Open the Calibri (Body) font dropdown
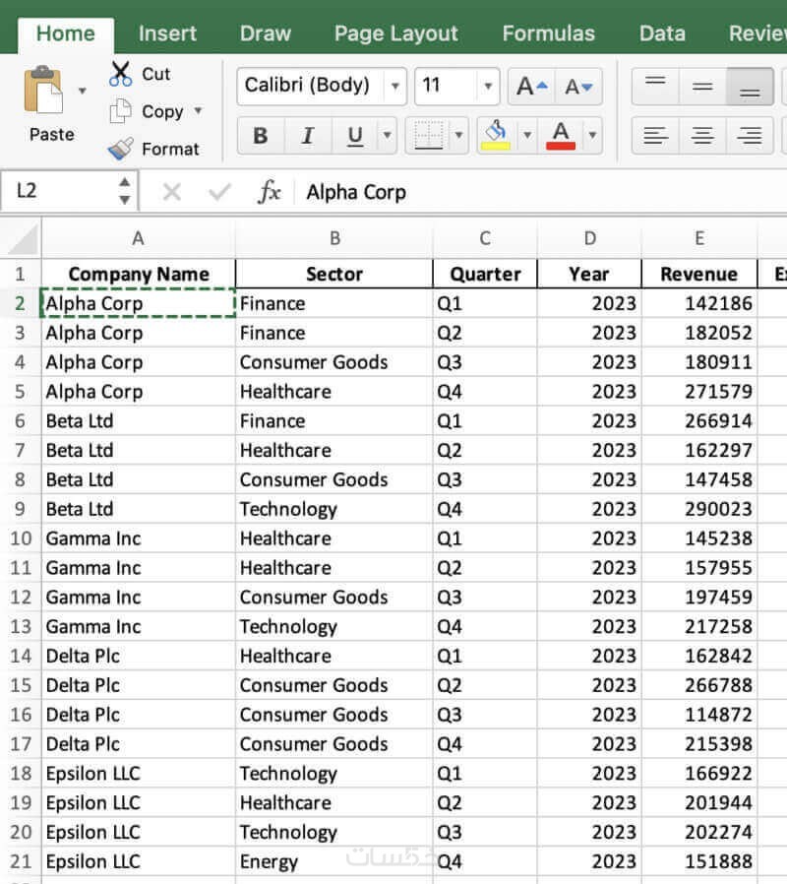 [394, 87]
